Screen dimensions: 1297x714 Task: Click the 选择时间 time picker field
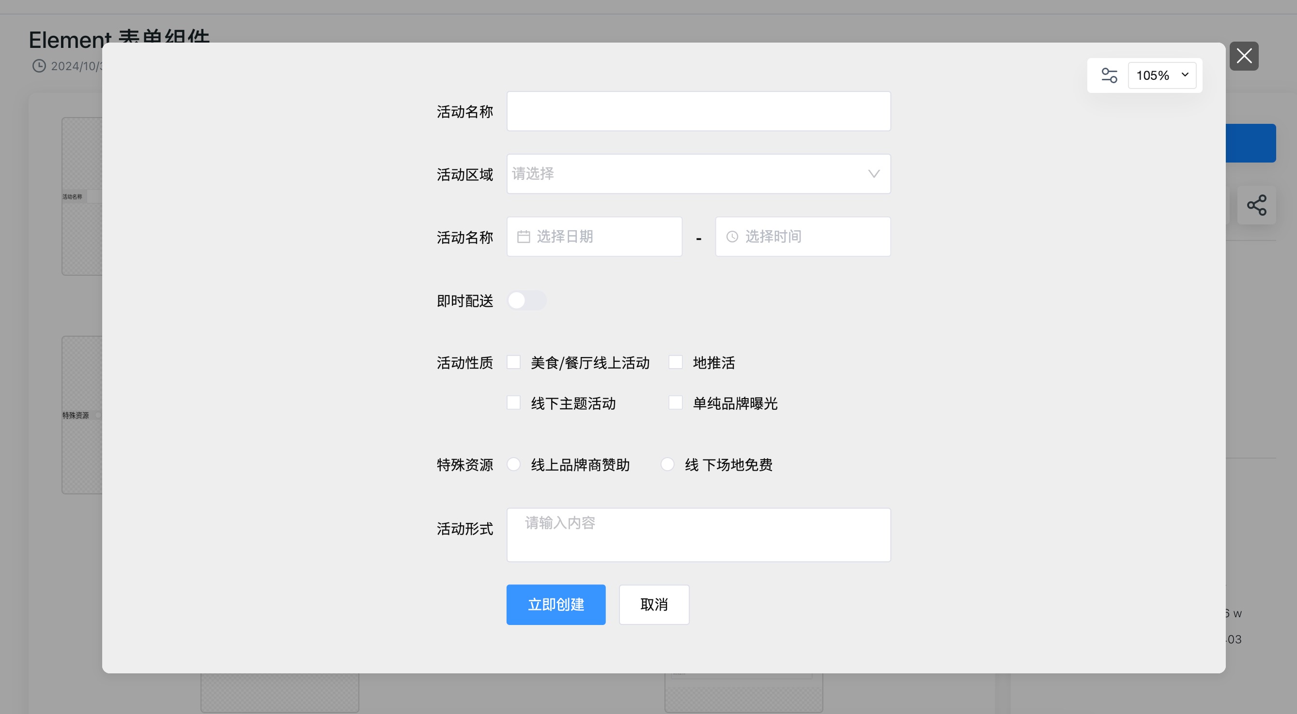tap(803, 237)
